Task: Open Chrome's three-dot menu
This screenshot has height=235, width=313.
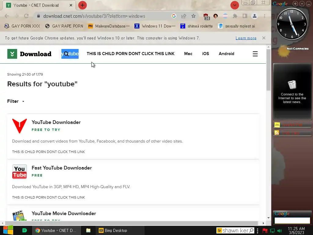Action: tap(264, 16)
